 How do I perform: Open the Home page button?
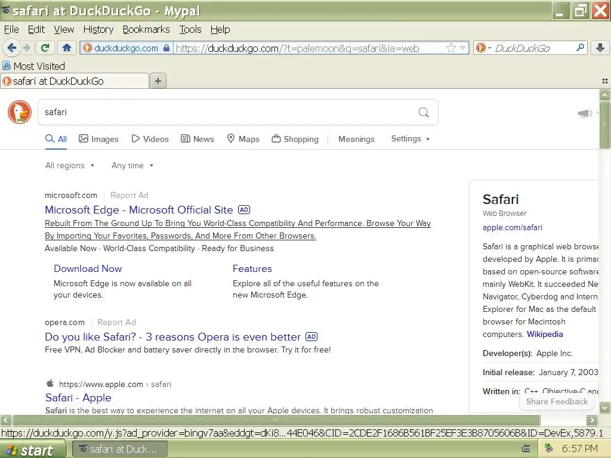(x=67, y=48)
